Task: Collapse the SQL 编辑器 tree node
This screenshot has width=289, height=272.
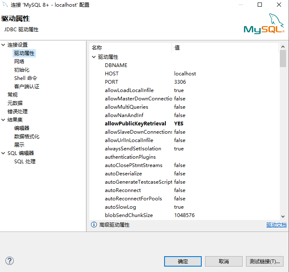Action: point(3,153)
